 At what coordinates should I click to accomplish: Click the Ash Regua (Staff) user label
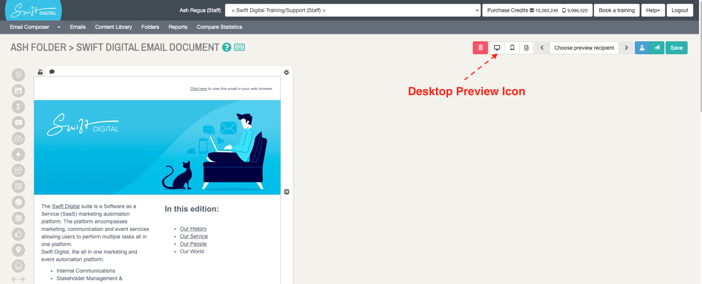(200, 10)
